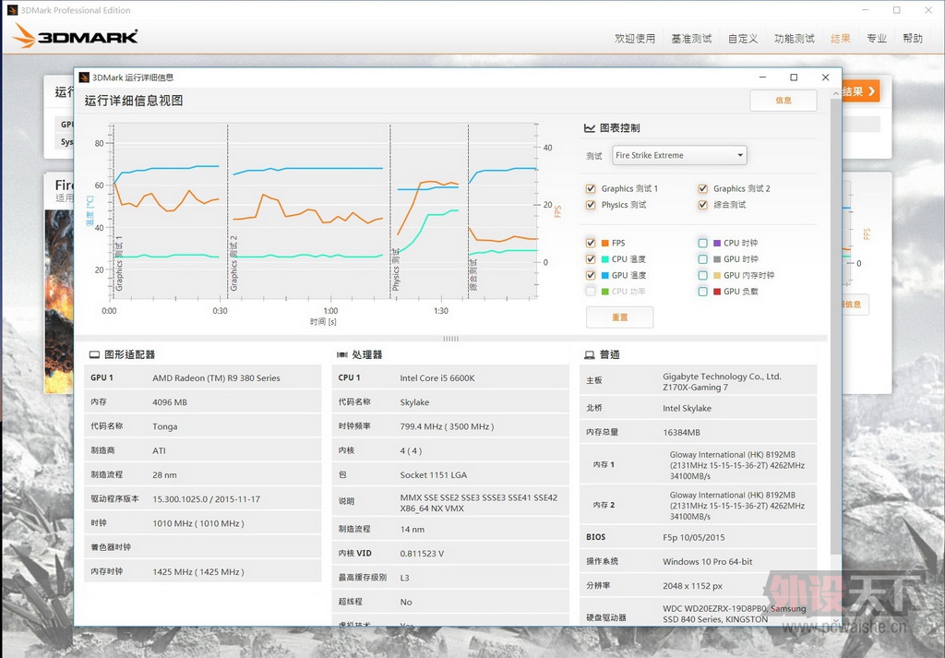
Task: Uncheck Physics 测试 checkbox
Action: [x=591, y=205]
